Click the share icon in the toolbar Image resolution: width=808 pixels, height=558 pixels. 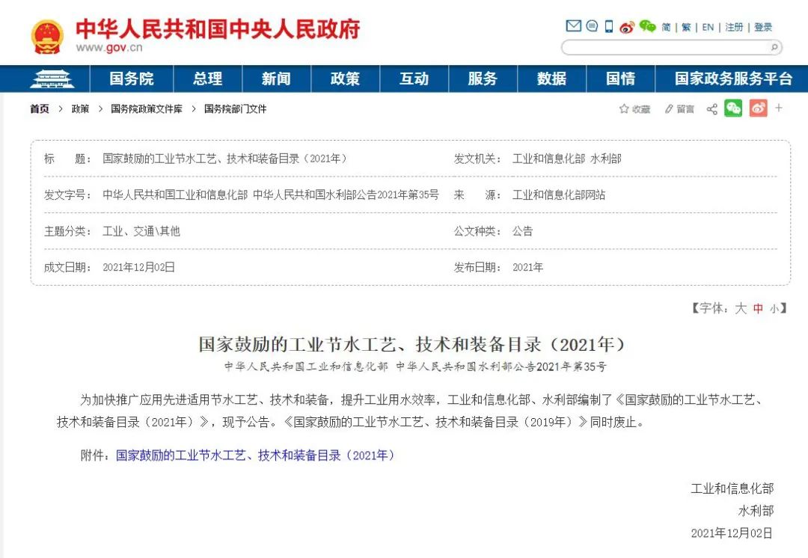click(711, 108)
